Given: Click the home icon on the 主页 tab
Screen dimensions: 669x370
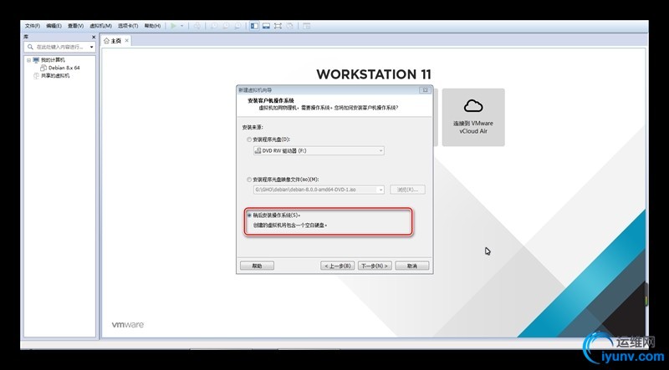Looking at the screenshot, I should 106,41.
